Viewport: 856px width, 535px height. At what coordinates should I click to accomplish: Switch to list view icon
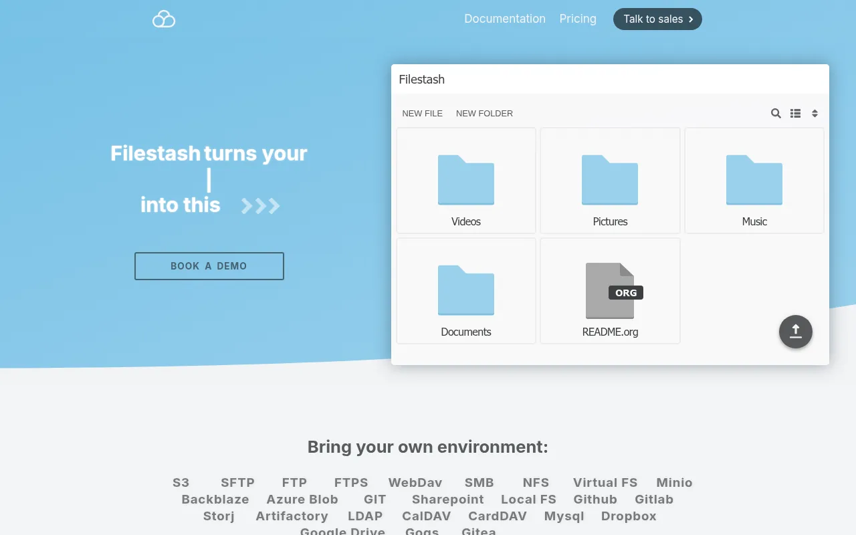pyautogui.click(x=795, y=114)
